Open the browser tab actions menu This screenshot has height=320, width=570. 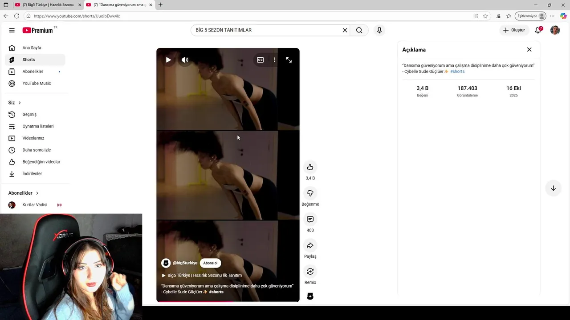coord(6,5)
